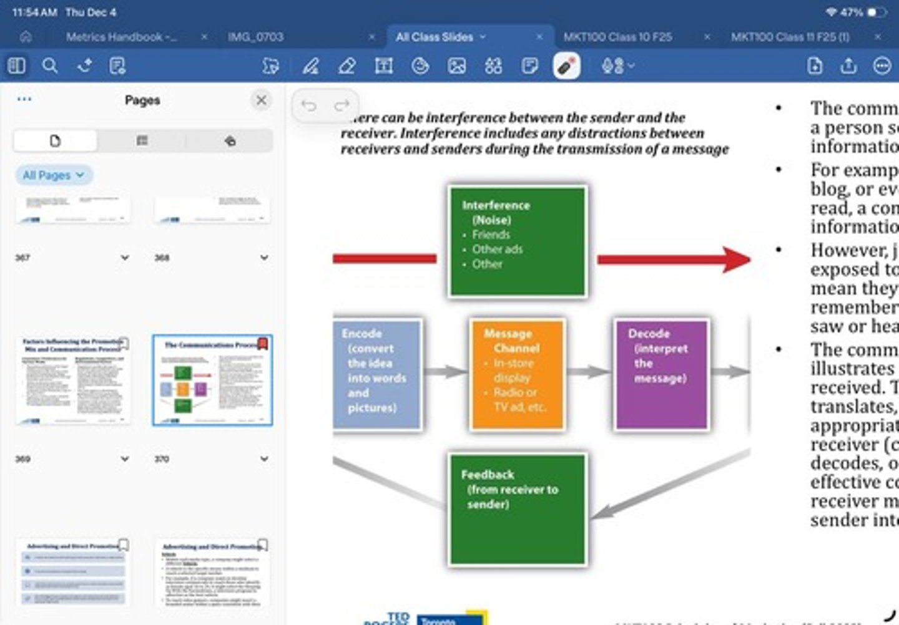Select the Pen tool
Image resolution: width=899 pixels, height=625 pixels.
(x=310, y=66)
